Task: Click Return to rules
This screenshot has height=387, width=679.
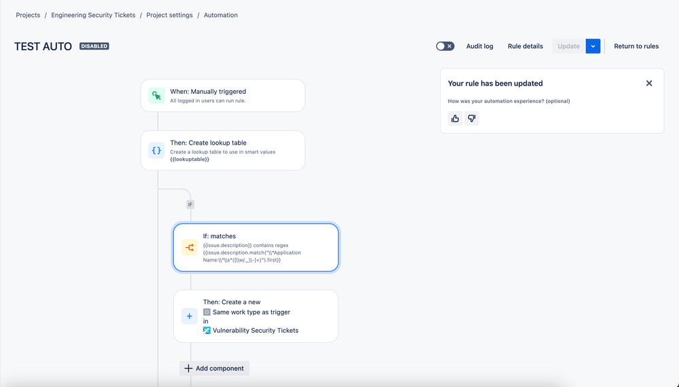Action: (636, 46)
